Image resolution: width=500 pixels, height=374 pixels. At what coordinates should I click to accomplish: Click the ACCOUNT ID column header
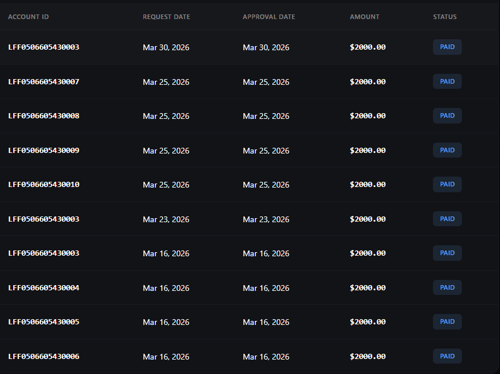point(28,17)
